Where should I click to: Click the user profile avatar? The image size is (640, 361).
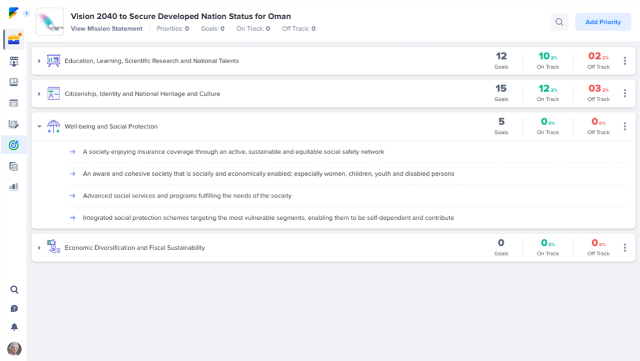14,349
